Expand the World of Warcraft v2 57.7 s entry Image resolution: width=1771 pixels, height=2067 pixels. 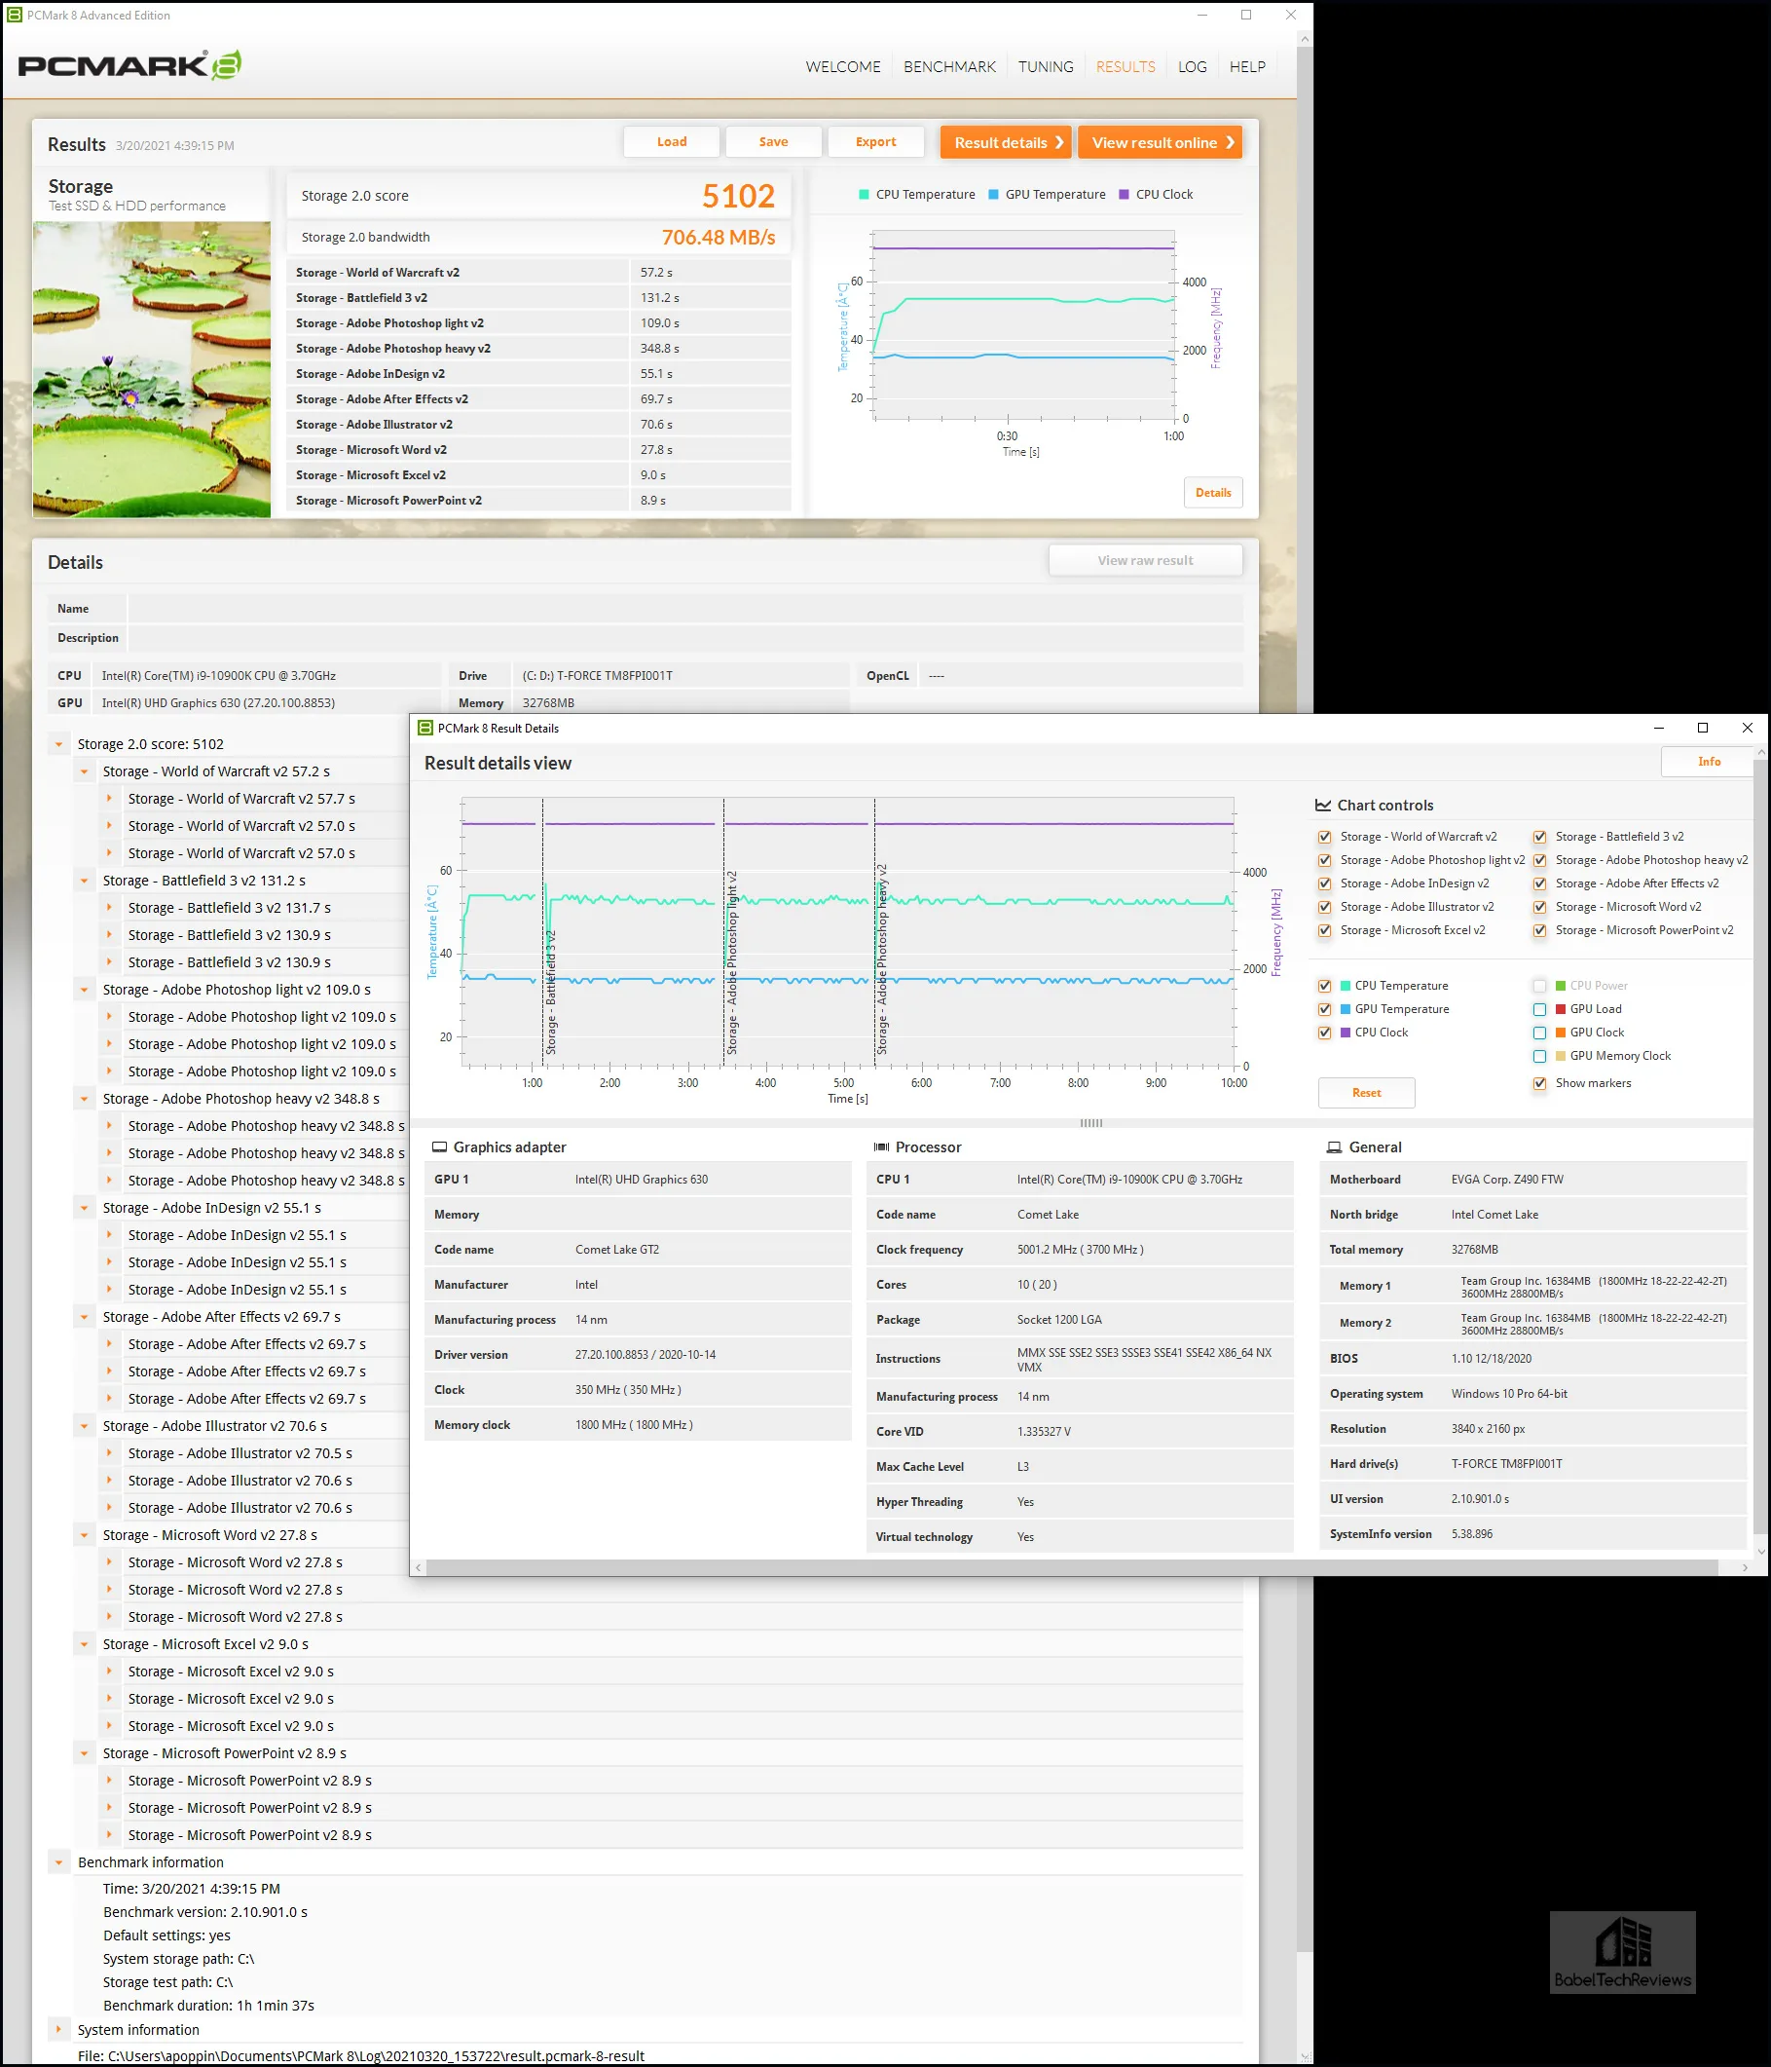[109, 798]
